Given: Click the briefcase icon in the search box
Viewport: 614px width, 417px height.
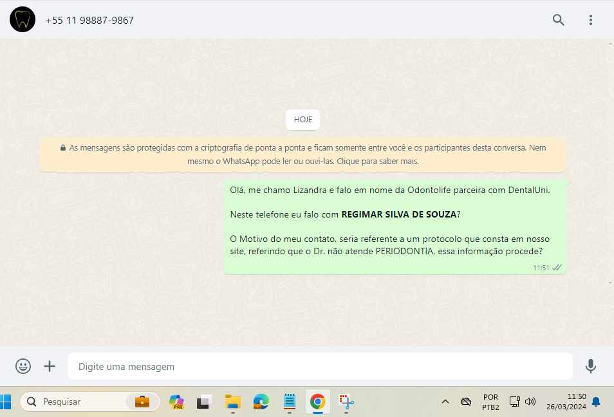Looking at the screenshot, I should tap(142, 402).
